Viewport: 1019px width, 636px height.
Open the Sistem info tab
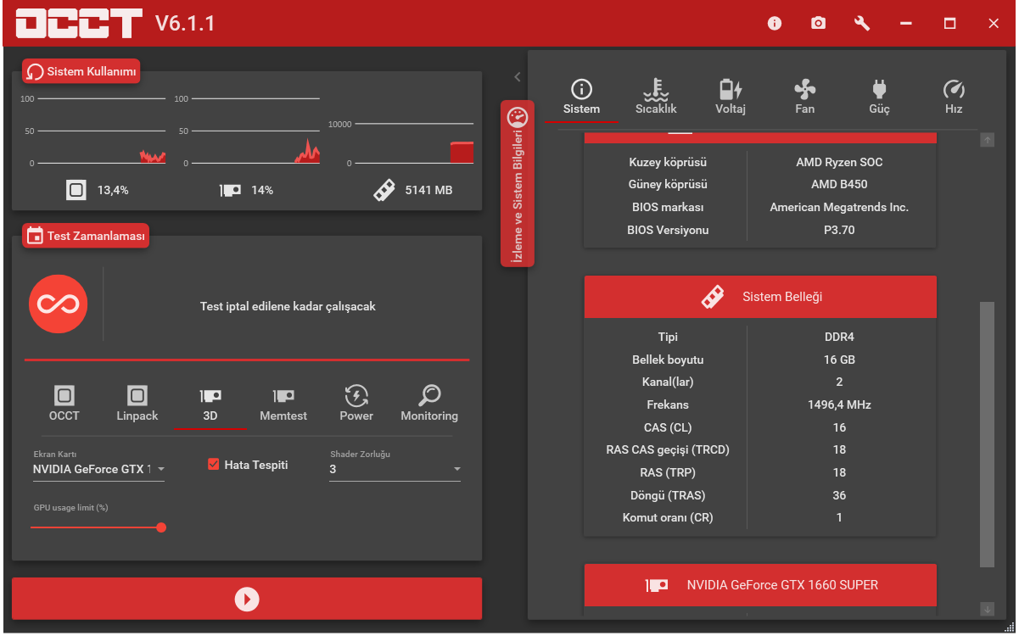(x=581, y=95)
